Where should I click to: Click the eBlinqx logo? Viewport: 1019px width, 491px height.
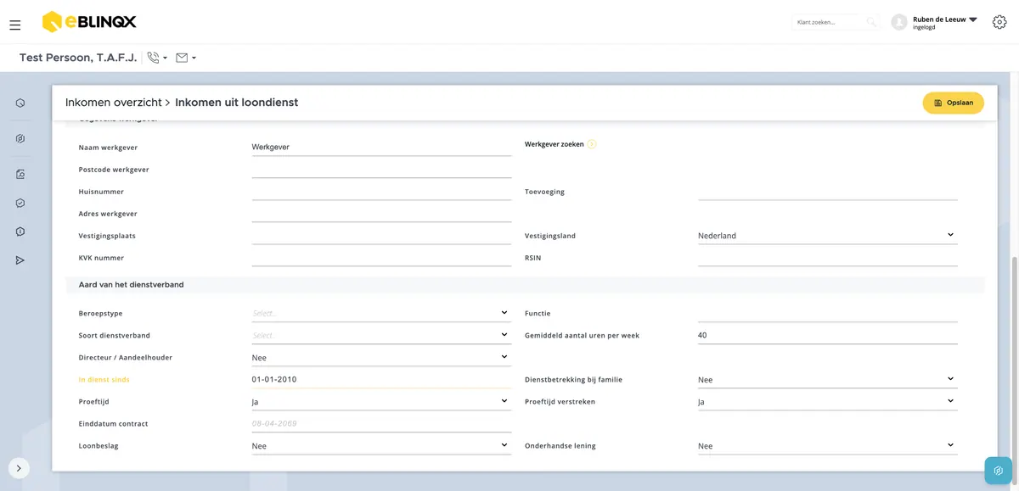coord(89,22)
